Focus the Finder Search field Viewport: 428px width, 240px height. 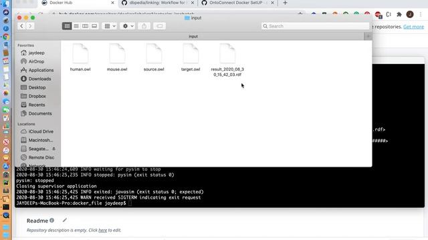[315, 26]
